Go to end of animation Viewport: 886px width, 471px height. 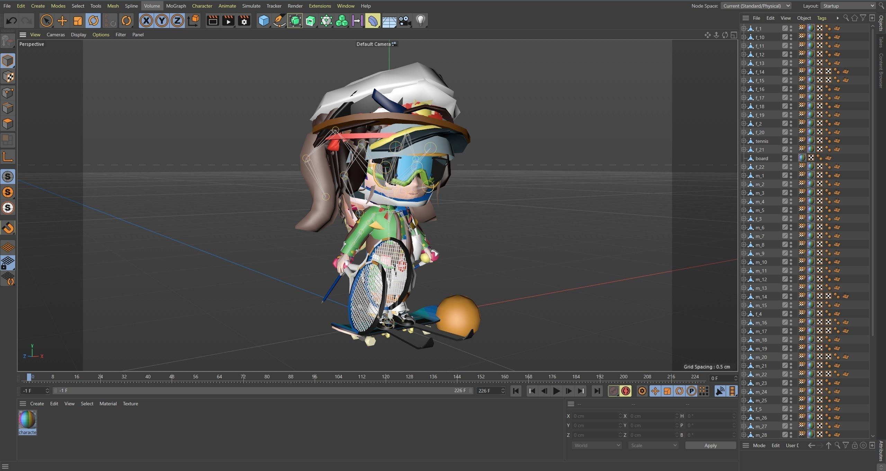[597, 391]
